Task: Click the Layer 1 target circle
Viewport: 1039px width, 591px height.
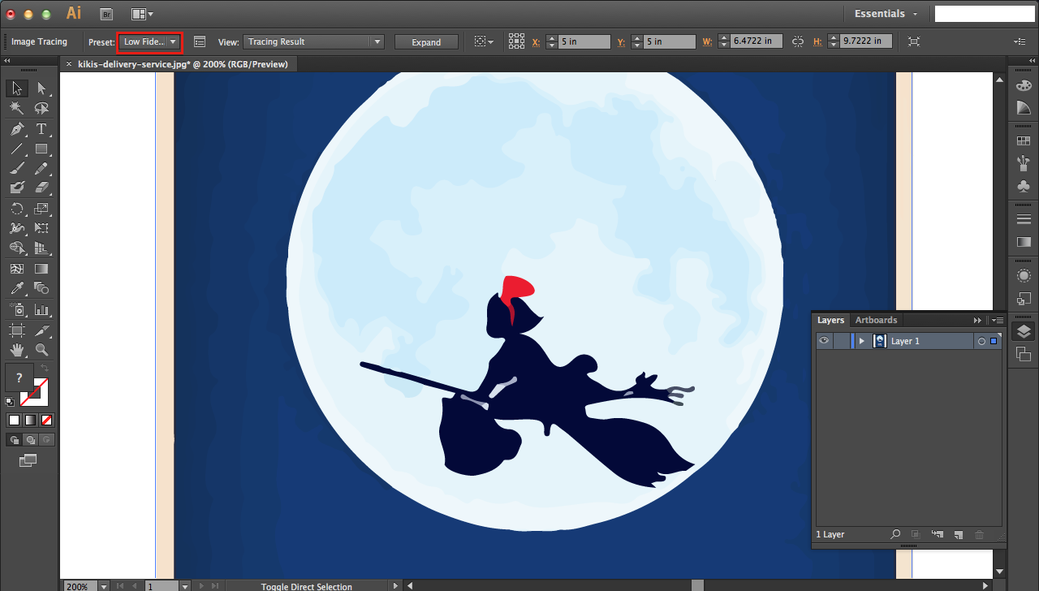Action: (x=981, y=342)
